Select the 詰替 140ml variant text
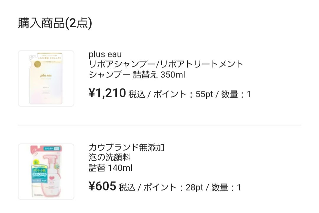 [110, 168]
